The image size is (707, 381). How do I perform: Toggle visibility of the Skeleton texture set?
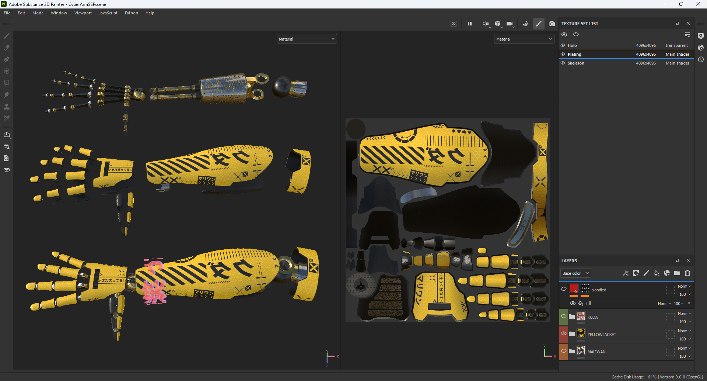563,63
